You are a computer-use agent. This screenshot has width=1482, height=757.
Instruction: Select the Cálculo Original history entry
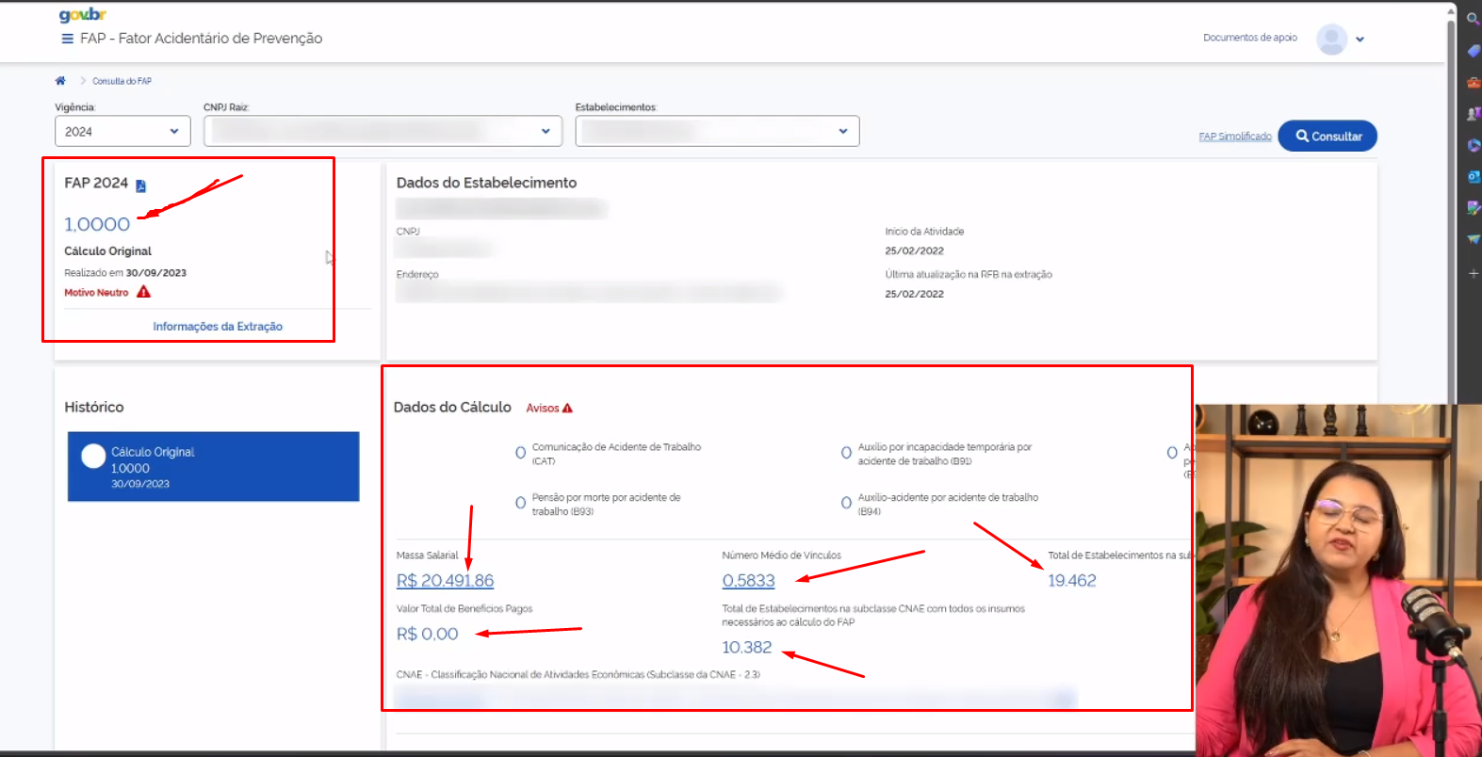pos(213,467)
